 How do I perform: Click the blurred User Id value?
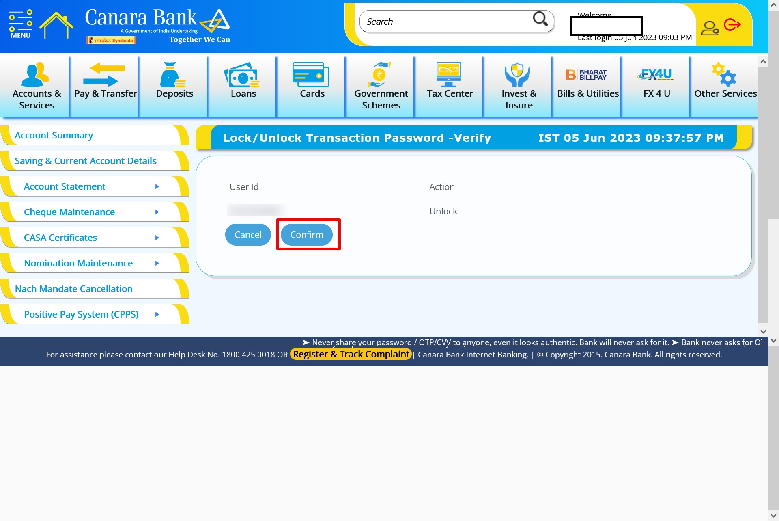pyautogui.click(x=256, y=210)
